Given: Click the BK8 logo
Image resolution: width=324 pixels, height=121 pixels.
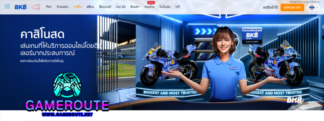Looking at the screenshot, I should [21, 7].
